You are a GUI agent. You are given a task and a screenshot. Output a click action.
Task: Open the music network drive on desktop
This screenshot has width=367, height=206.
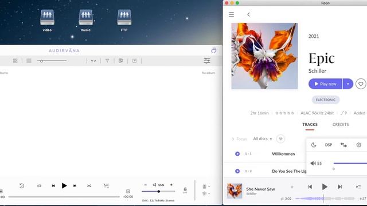click(x=85, y=20)
